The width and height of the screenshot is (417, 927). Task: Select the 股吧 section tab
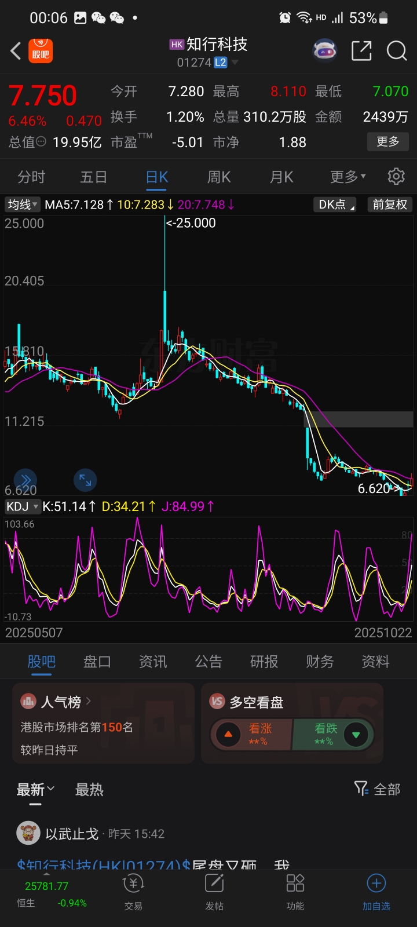click(x=42, y=662)
